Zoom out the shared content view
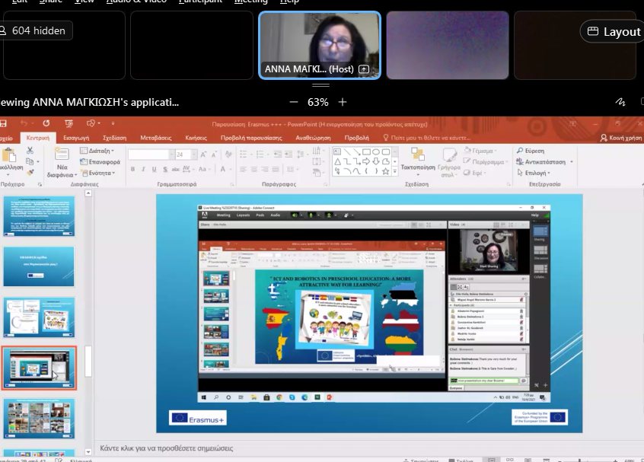The width and height of the screenshot is (644, 462). point(294,102)
